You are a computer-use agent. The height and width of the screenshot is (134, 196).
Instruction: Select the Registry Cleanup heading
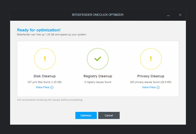click(98, 76)
